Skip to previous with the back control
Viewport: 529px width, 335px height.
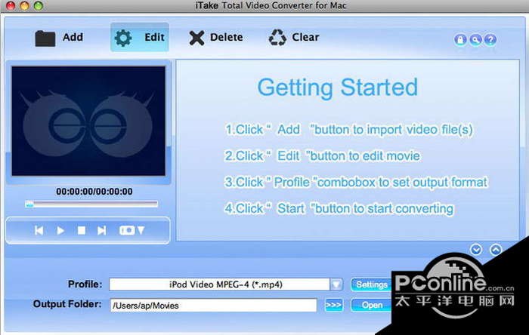39,231
